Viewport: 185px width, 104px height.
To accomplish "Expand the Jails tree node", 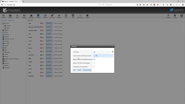I will tap(1, 48).
